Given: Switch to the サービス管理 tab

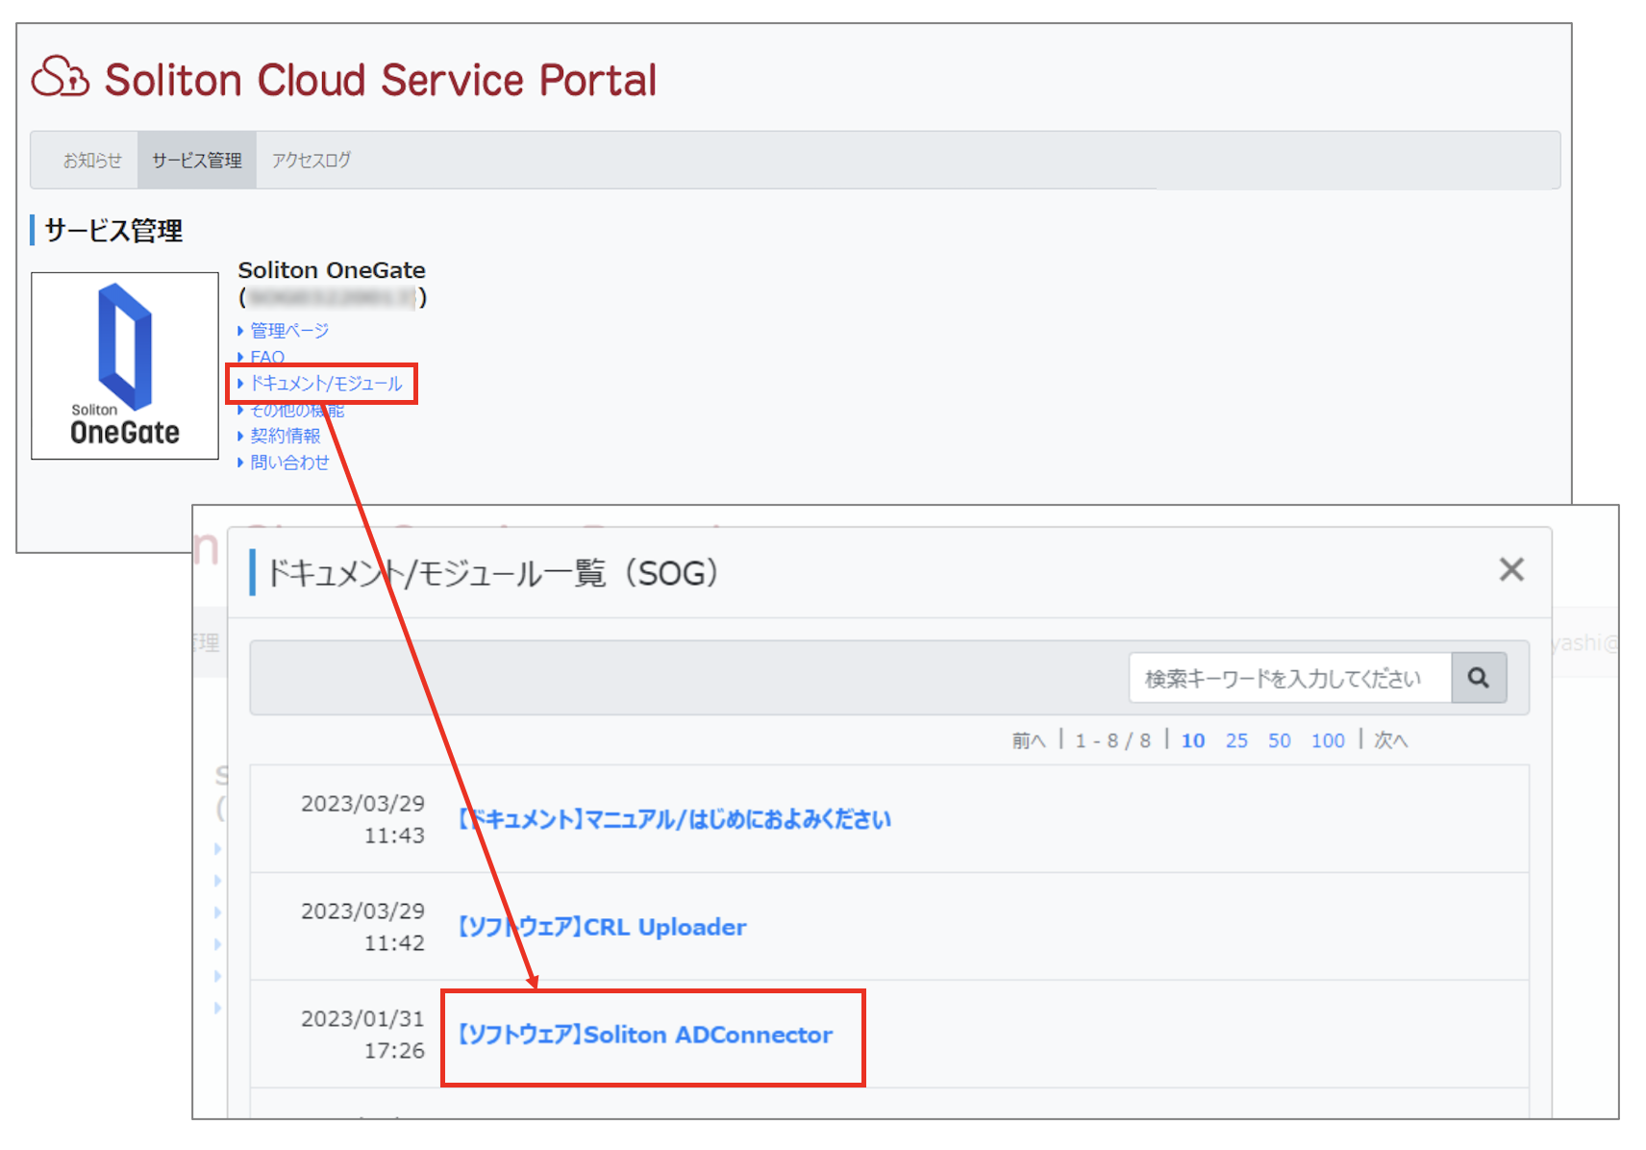Looking at the screenshot, I should pos(197,161).
